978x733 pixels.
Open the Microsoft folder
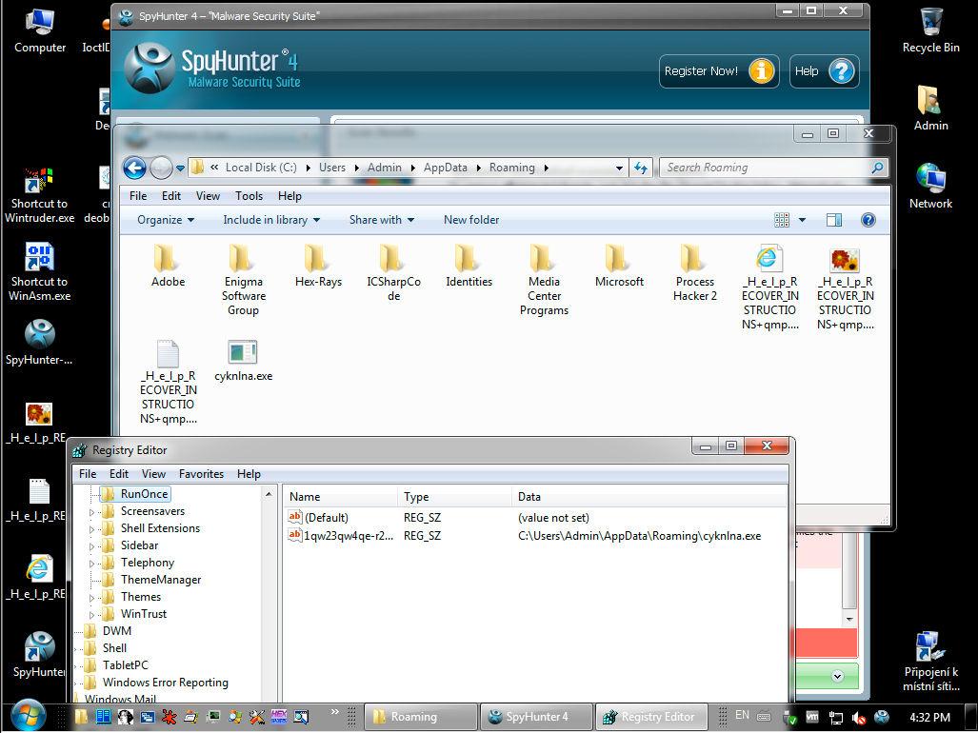pyautogui.click(x=619, y=267)
